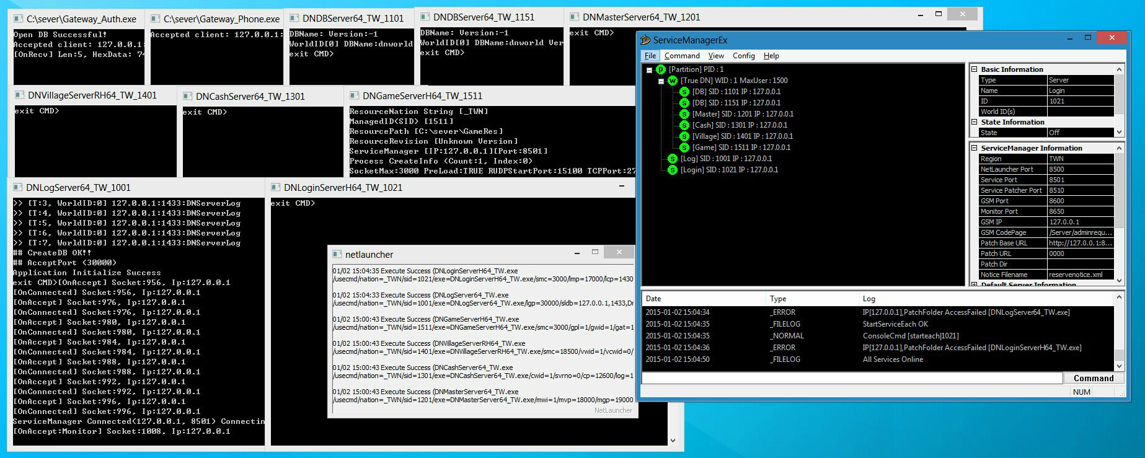This screenshot has height=458, width=1145.
Task: Click the netlauncher window title icon
Action: pos(337,254)
